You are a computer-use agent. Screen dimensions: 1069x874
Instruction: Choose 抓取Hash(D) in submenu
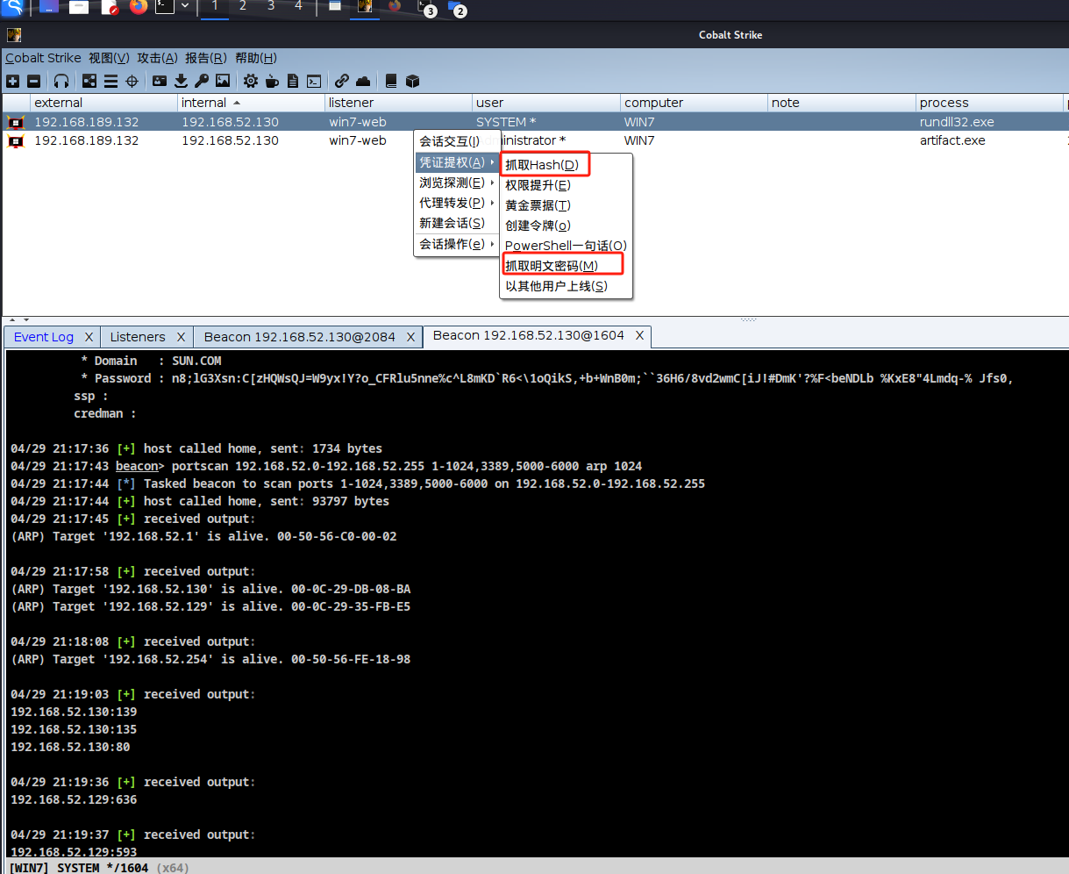[x=566, y=165]
